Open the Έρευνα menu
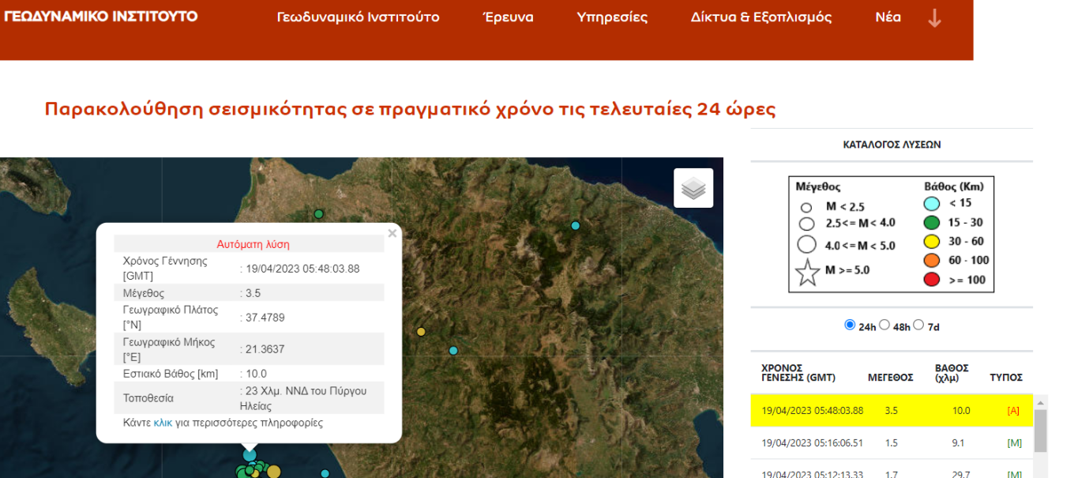 coord(508,17)
